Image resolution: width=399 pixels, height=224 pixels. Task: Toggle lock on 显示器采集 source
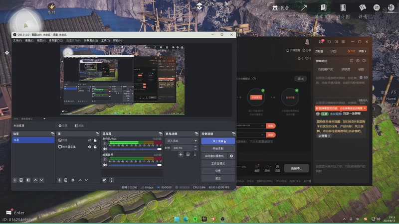coord(95,147)
